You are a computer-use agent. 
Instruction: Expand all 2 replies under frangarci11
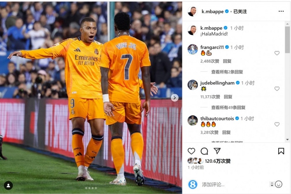[x=227, y=72]
